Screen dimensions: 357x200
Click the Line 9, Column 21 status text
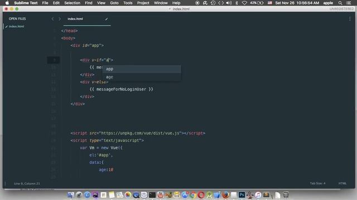pos(27,183)
